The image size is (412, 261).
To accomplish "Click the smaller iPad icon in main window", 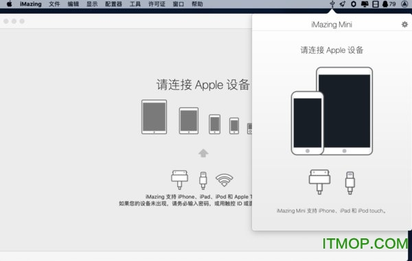I will coord(189,121).
